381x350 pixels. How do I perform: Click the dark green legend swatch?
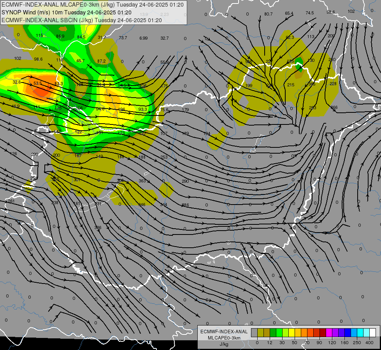click(273, 332)
